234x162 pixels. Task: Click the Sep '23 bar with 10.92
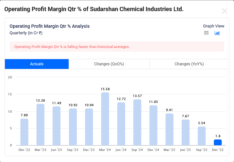[73, 127]
